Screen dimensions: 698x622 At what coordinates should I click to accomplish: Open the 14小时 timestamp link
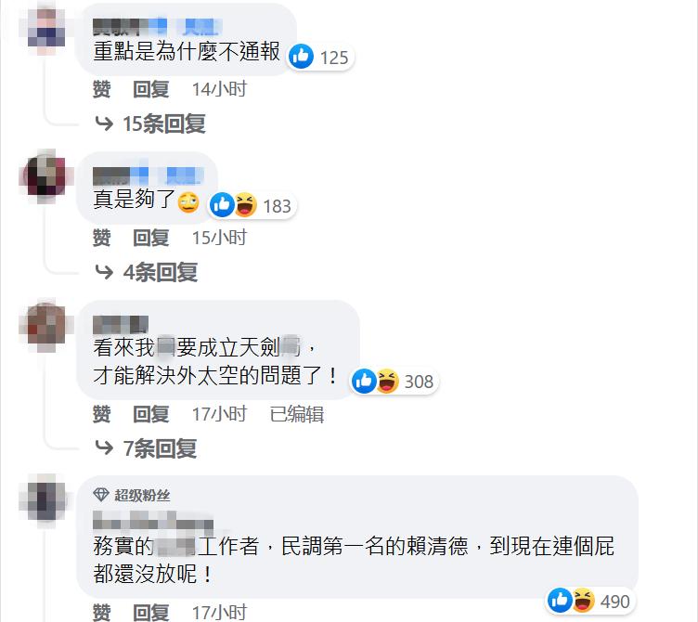219,89
